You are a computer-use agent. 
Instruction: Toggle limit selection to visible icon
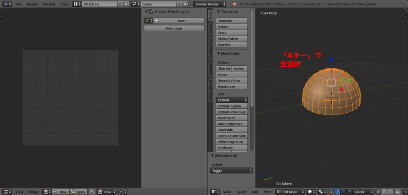pyautogui.click(x=398, y=192)
